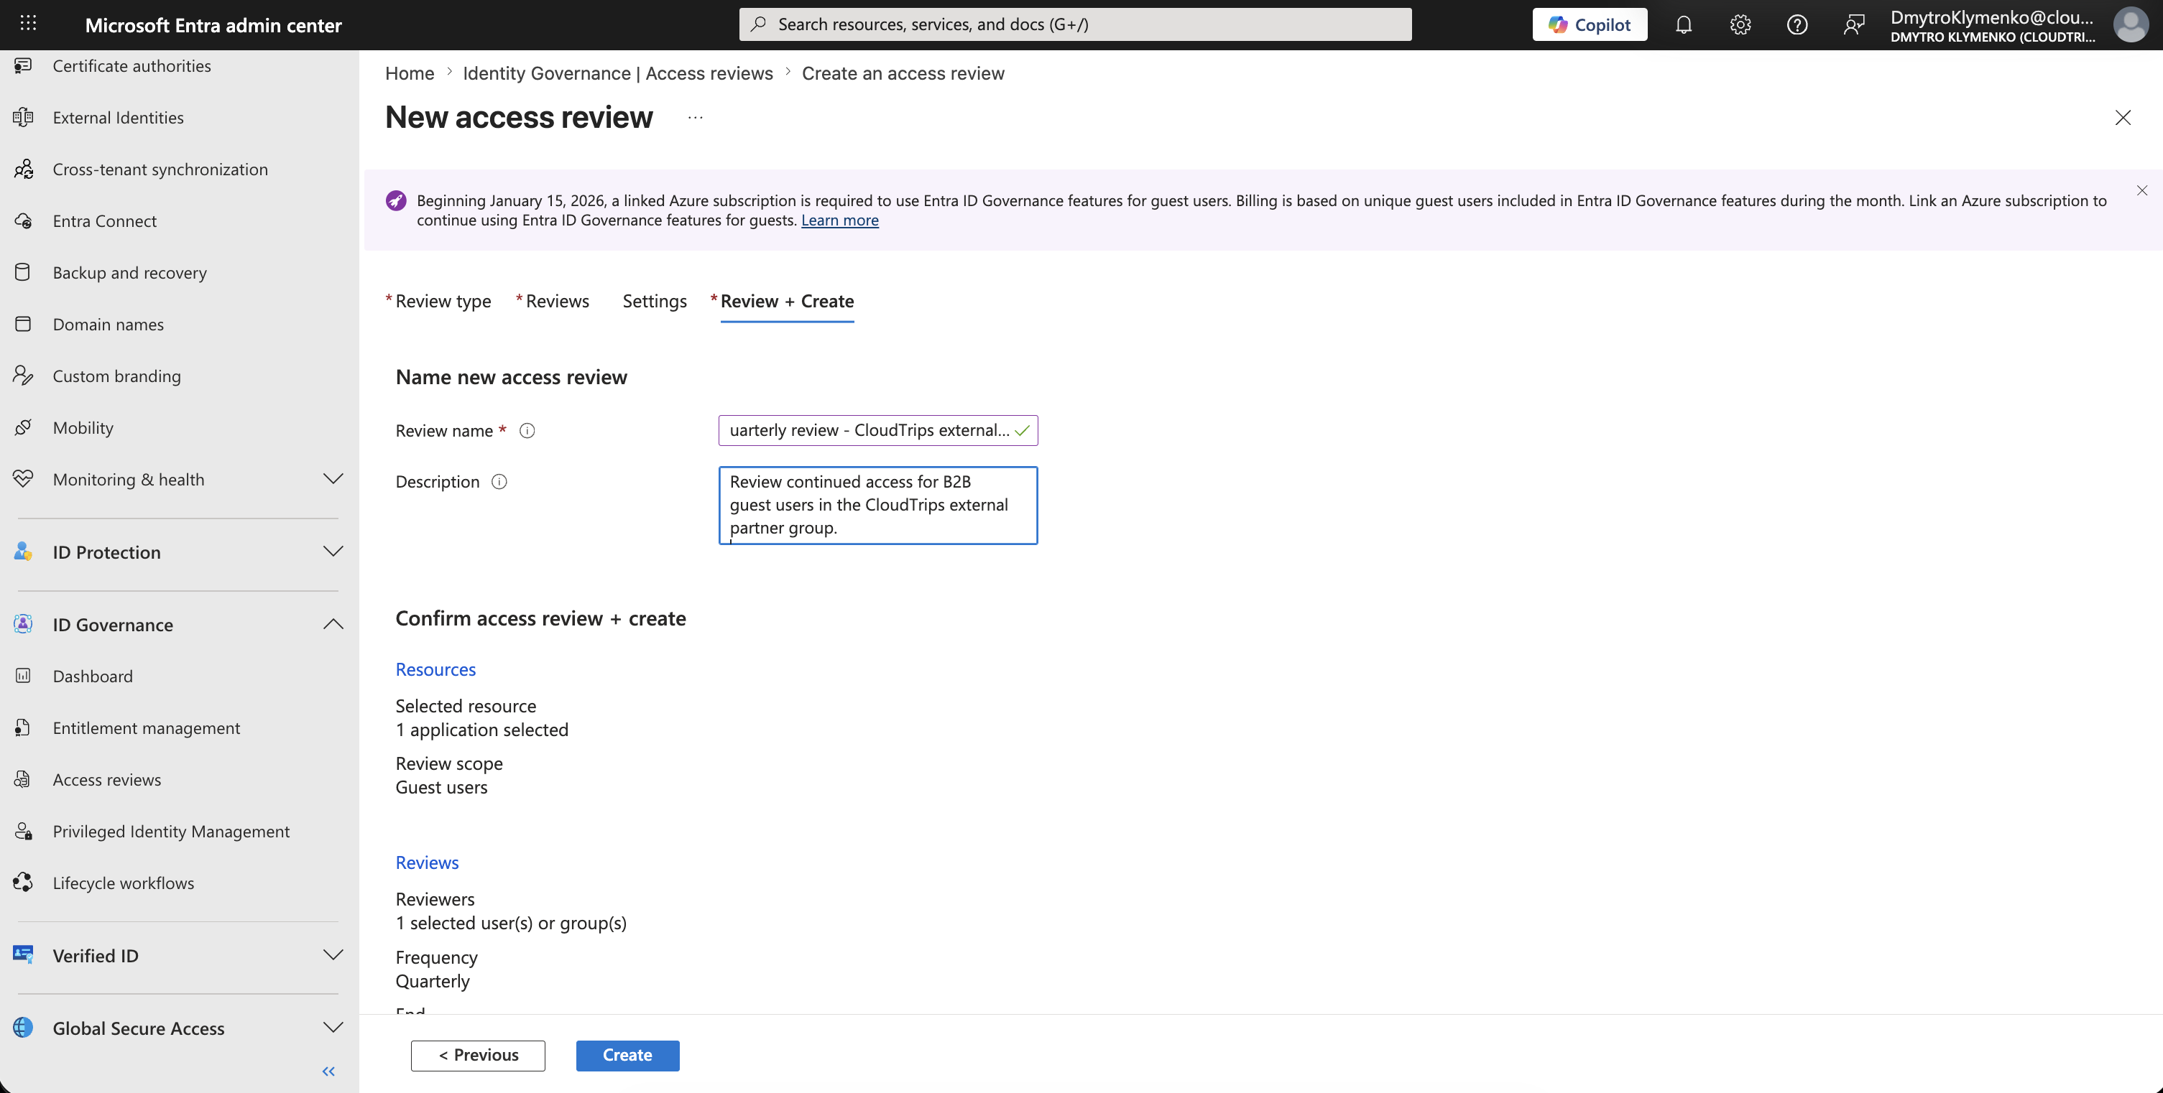Collapse the sidebar with double-chevron
2163x1093 pixels.
(x=328, y=1071)
